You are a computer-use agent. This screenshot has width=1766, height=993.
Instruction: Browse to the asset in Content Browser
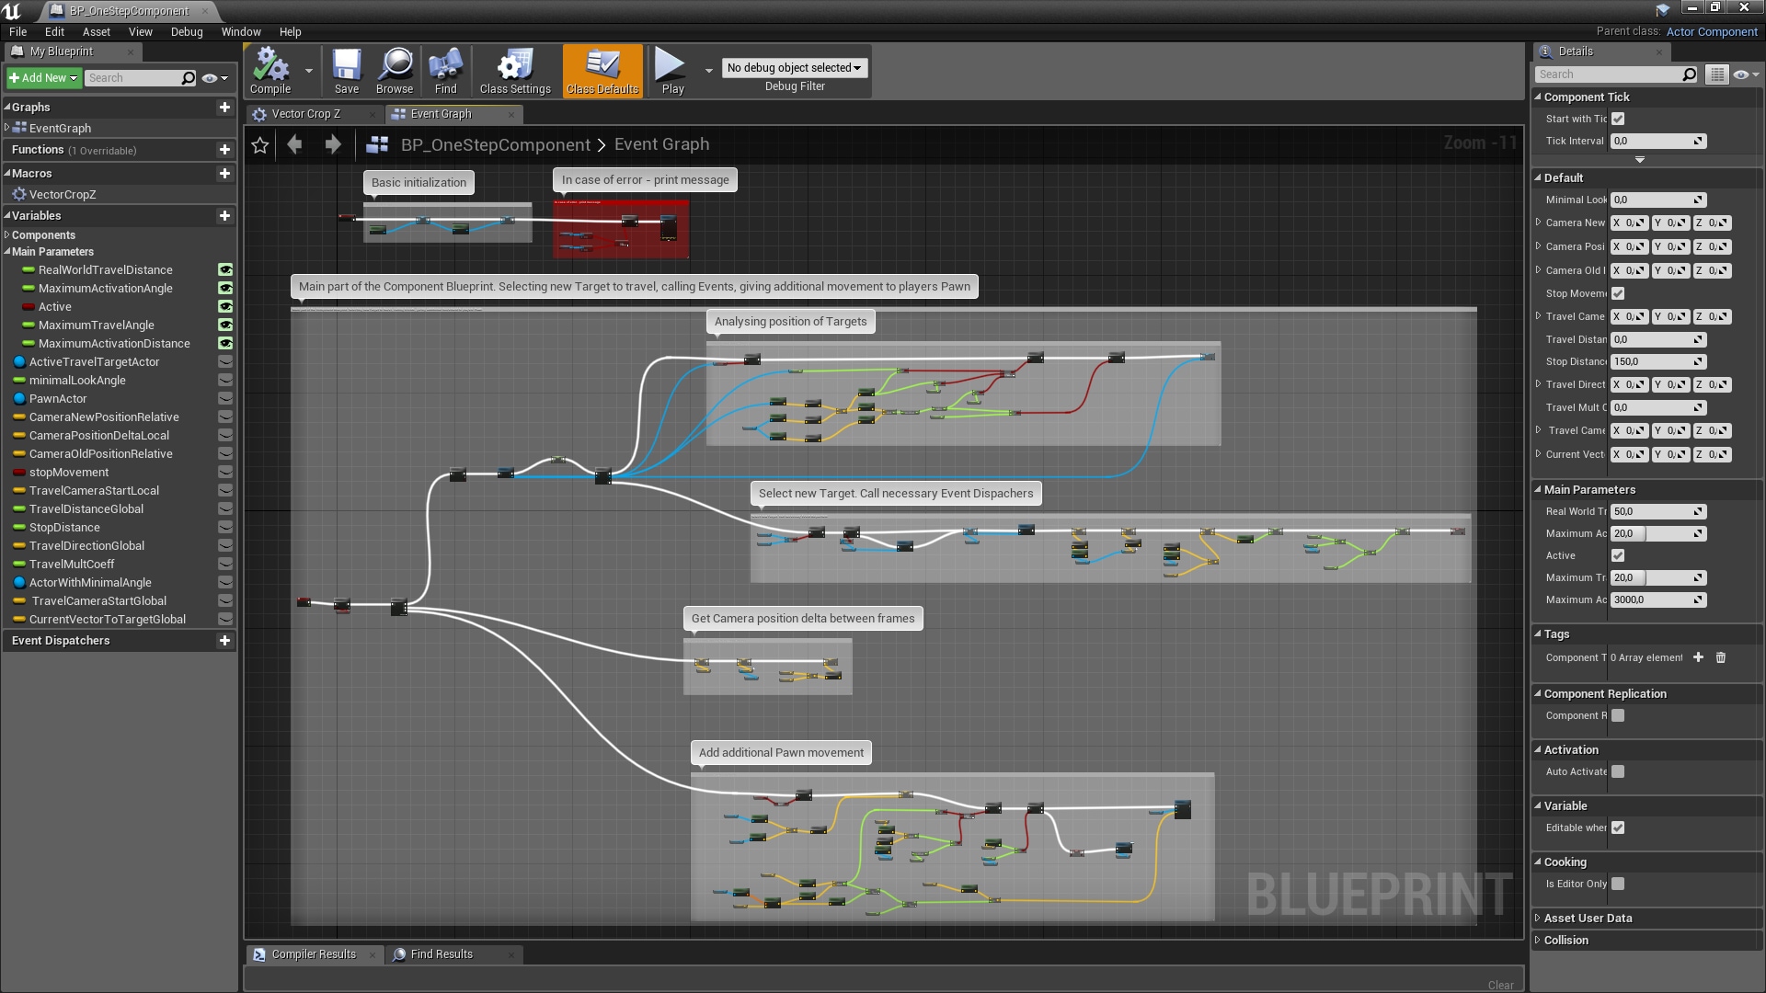394,71
